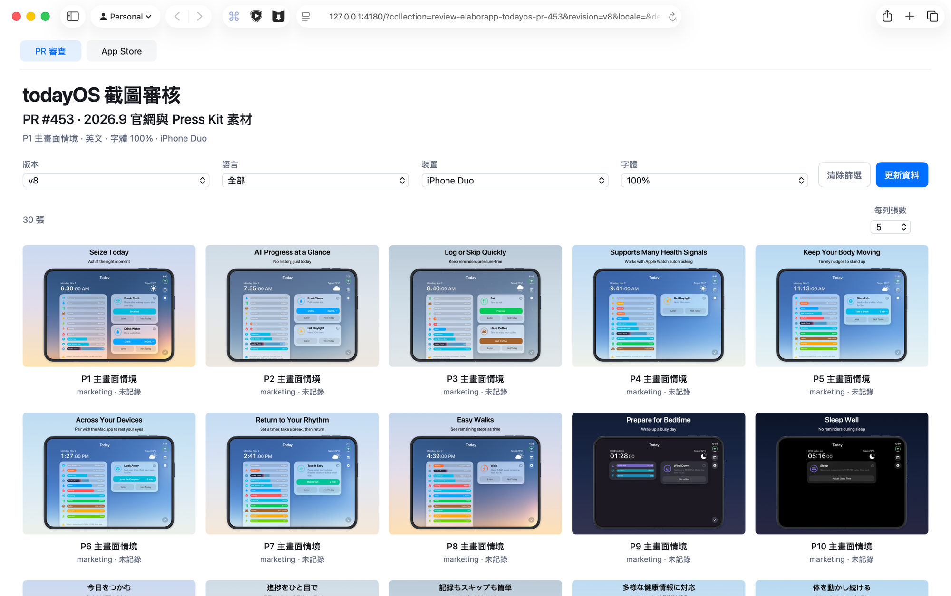Image resolution: width=951 pixels, height=596 pixels.
Task: Switch to the App Store tab
Action: click(121, 51)
